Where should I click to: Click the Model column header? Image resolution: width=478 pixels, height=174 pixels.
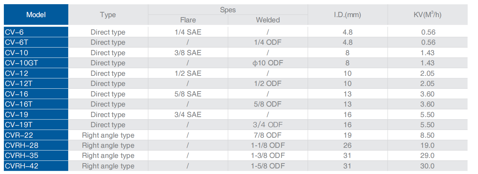(x=36, y=15)
